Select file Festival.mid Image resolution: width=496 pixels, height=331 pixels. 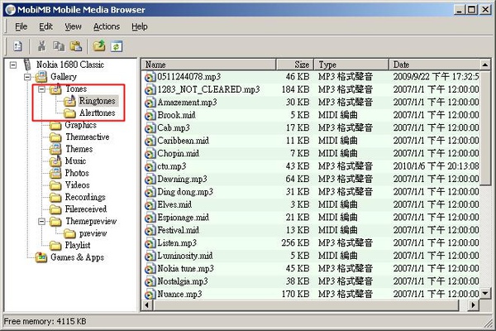click(178, 230)
